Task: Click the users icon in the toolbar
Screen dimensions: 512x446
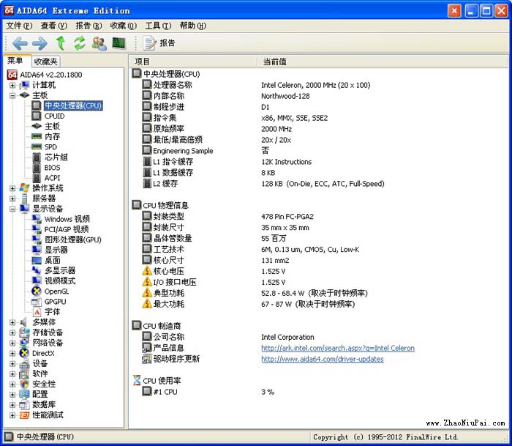Action: point(99,43)
